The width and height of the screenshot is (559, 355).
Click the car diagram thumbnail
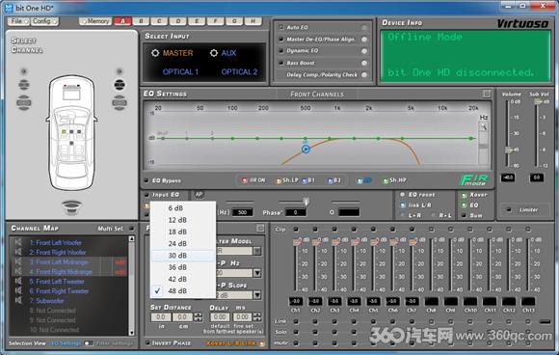[71, 132]
